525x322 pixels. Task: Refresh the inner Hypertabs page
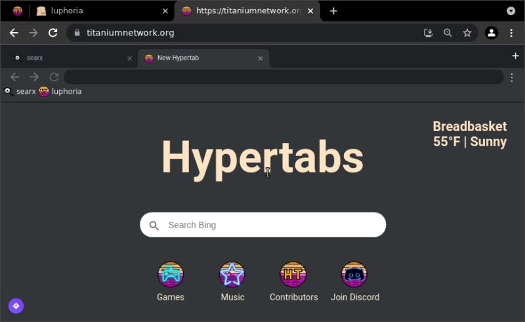coord(54,77)
